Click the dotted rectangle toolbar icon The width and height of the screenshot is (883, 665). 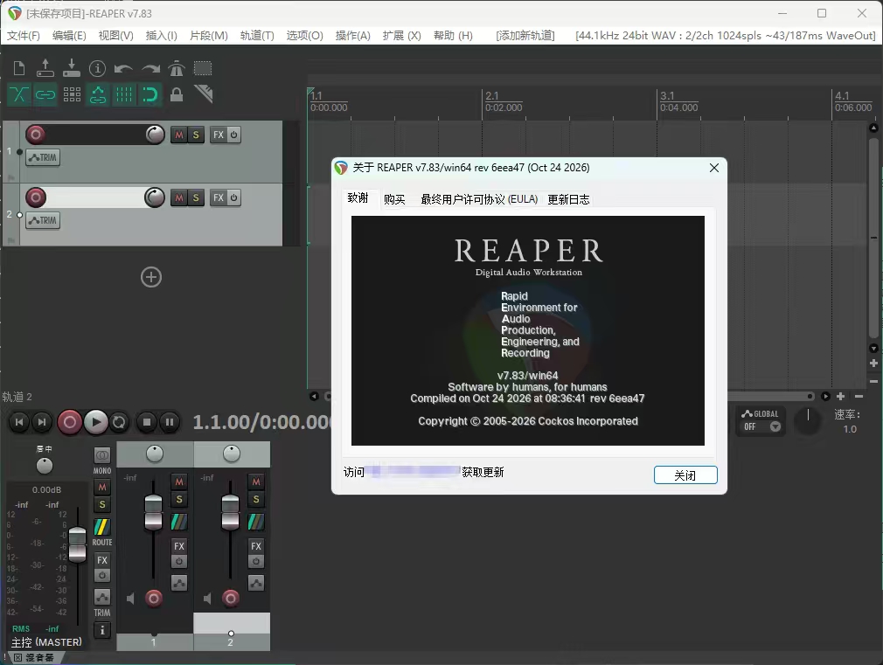click(x=203, y=68)
